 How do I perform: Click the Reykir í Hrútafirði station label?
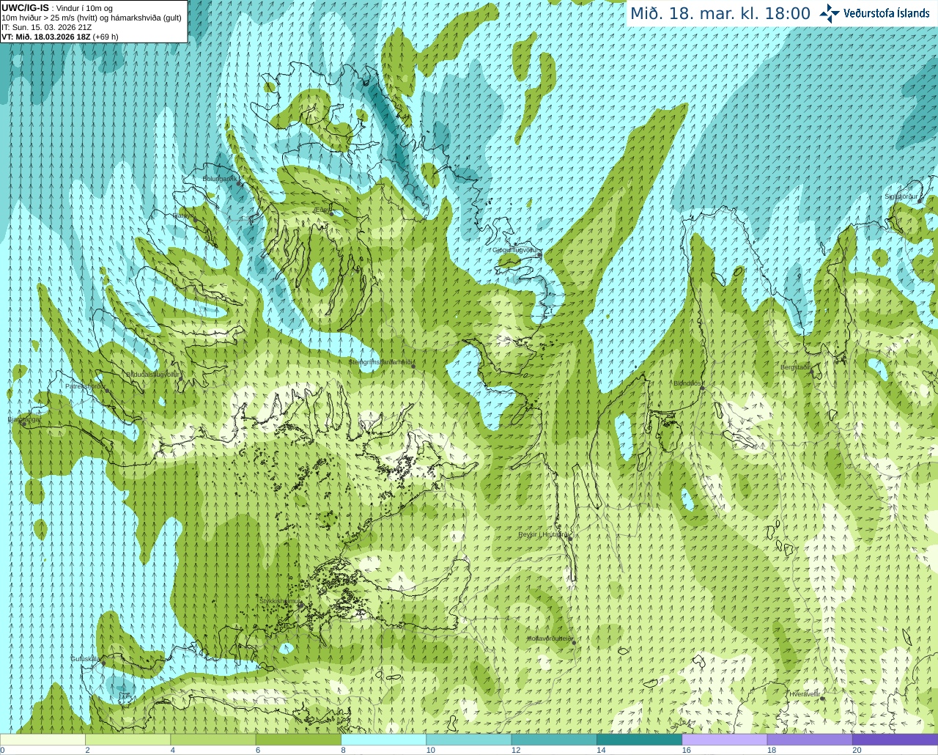pyautogui.click(x=544, y=534)
